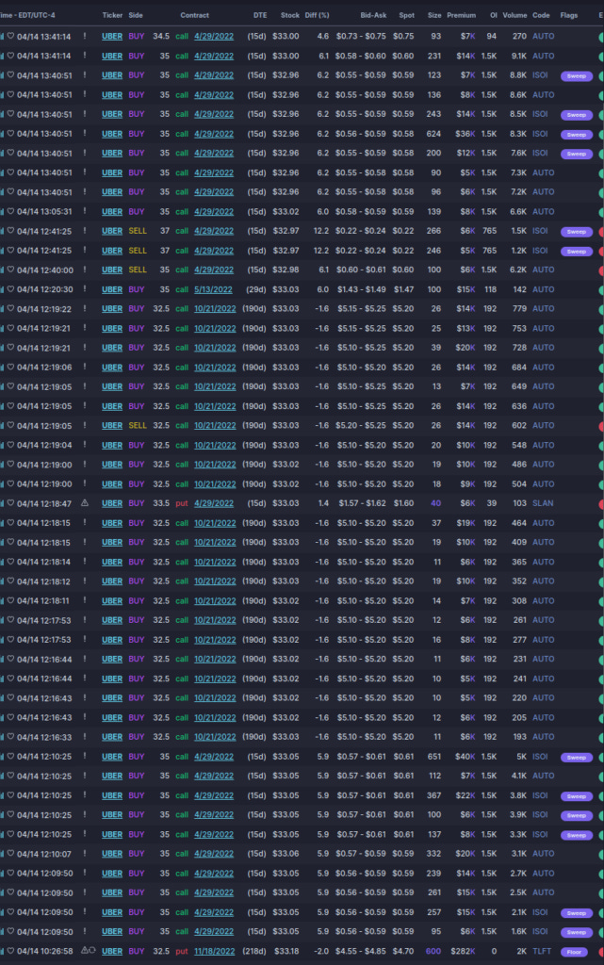Click the $282K premium value

[463, 951]
